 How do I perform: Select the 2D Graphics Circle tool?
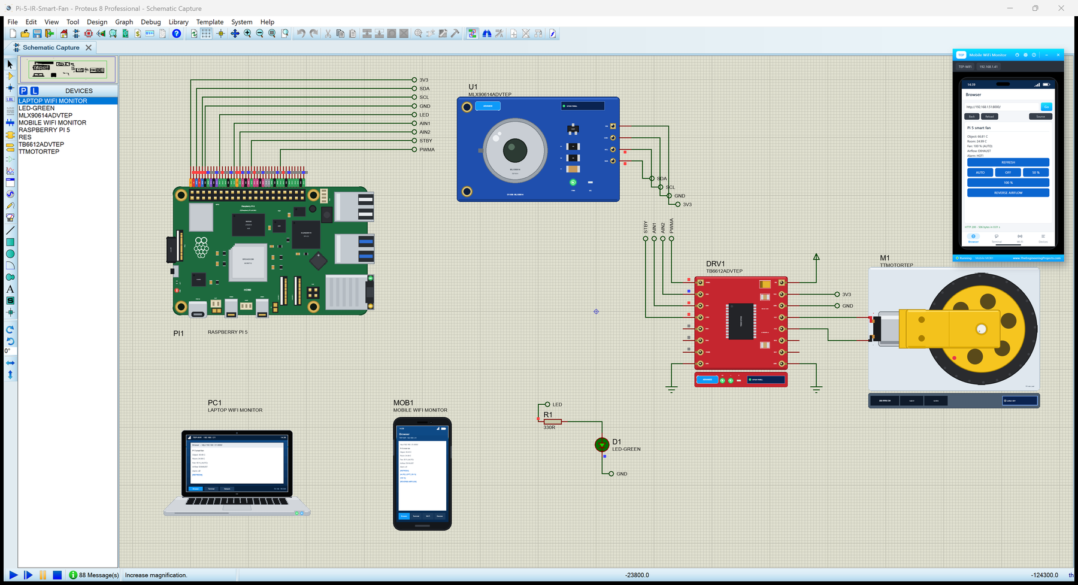click(x=10, y=254)
